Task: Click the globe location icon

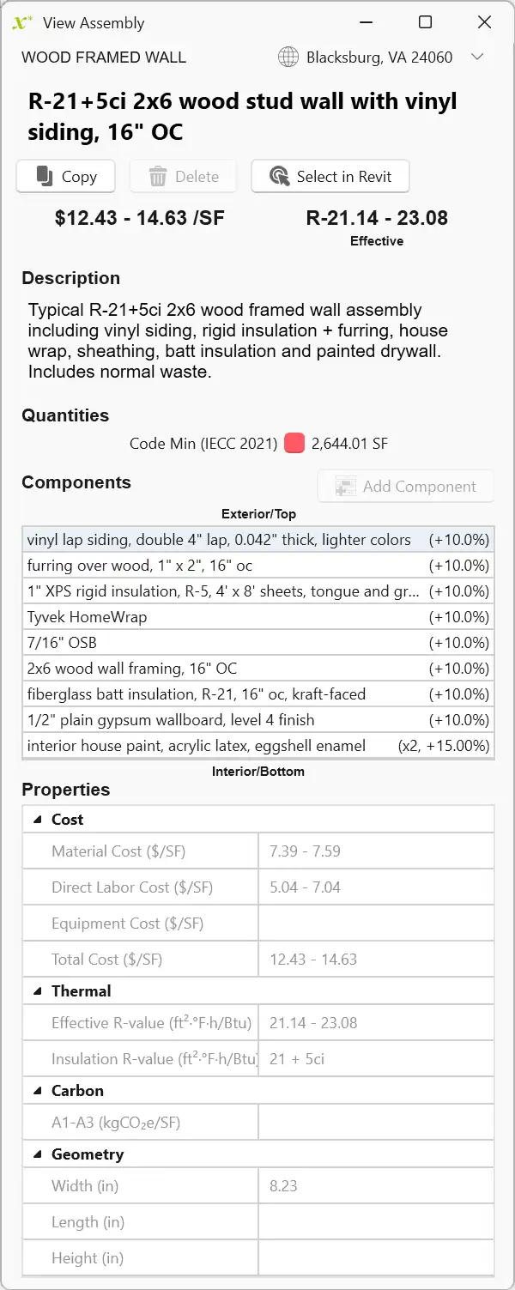Action: click(x=288, y=58)
